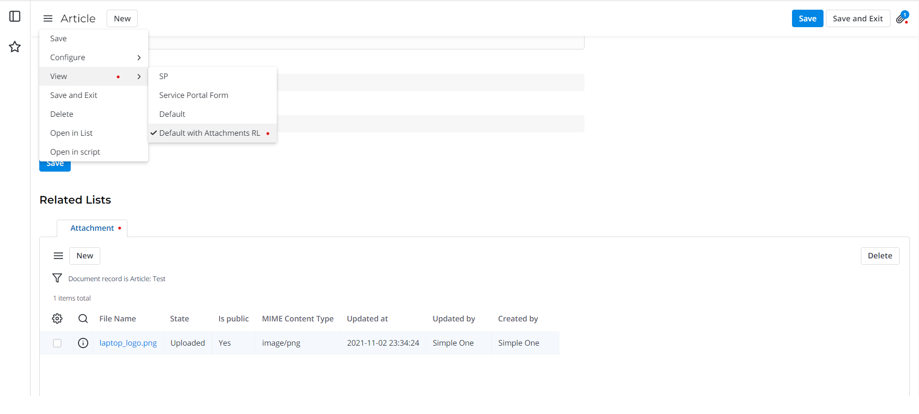Open the attachments paperclip icon
Image resolution: width=919 pixels, height=414 pixels.
pyautogui.click(x=902, y=18)
